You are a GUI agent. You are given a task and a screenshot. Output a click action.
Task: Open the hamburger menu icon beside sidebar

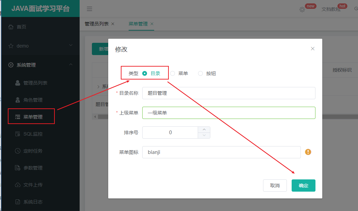pos(89,8)
